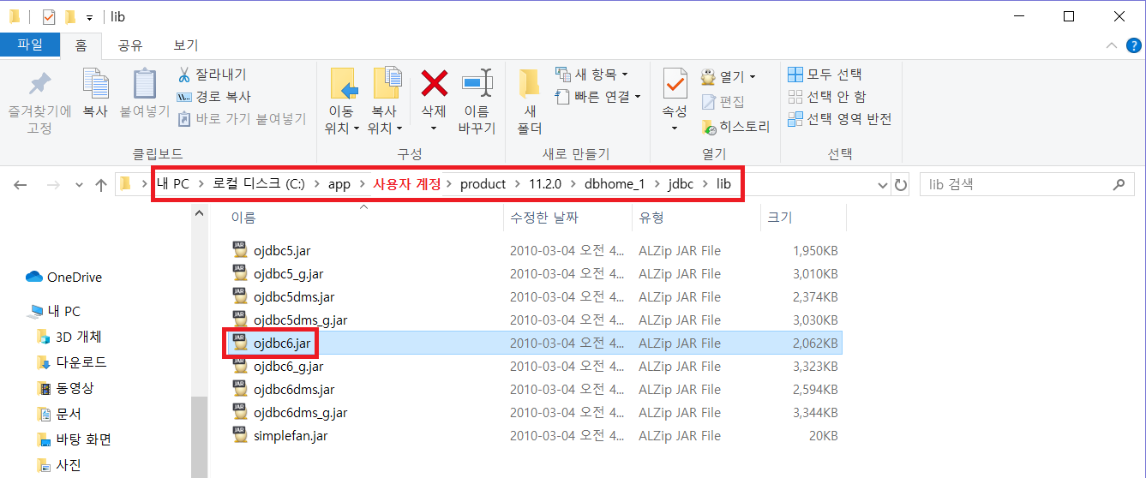Click 내 PC in the address bar

(x=172, y=184)
